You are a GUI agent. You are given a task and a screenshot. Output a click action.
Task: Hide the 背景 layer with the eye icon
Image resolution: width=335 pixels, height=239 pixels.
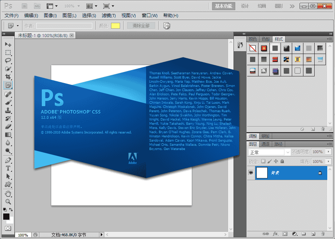251,173
